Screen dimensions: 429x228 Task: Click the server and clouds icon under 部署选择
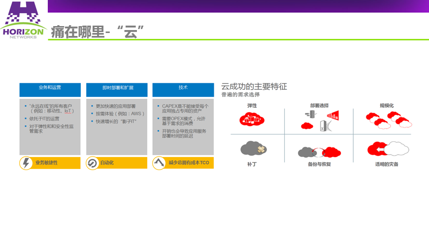click(x=320, y=120)
